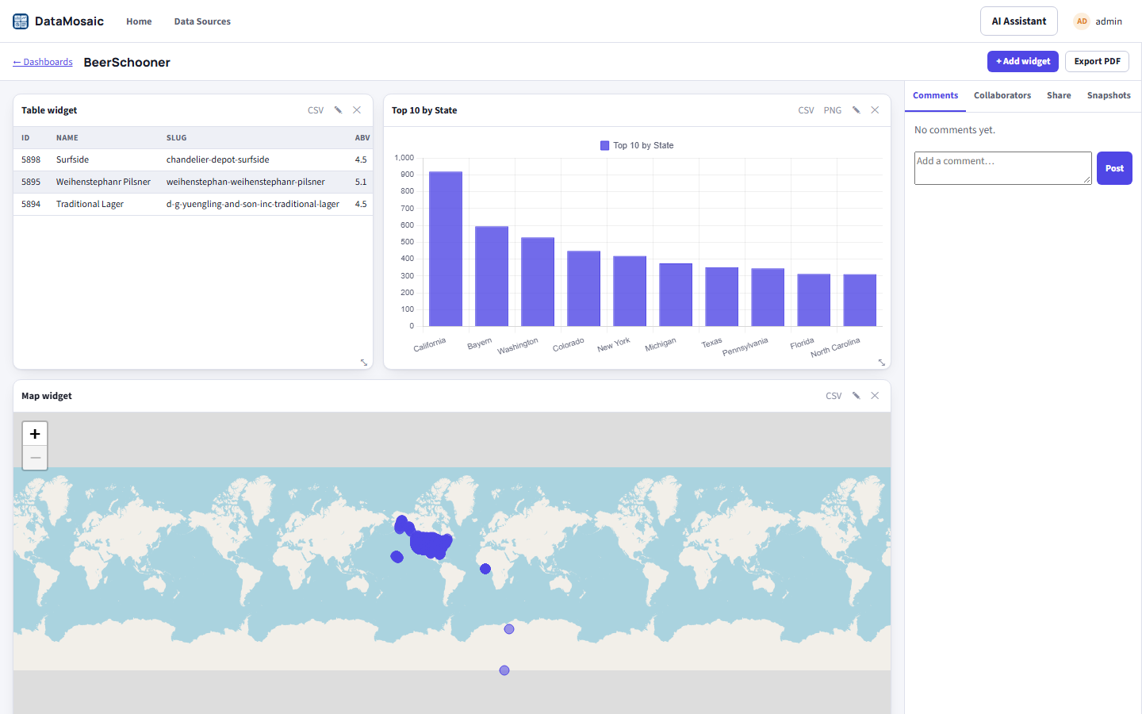Image resolution: width=1142 pixels, height=714 pixels.
Task: Go to Home in the navigation bar
Action: (139, 21)
